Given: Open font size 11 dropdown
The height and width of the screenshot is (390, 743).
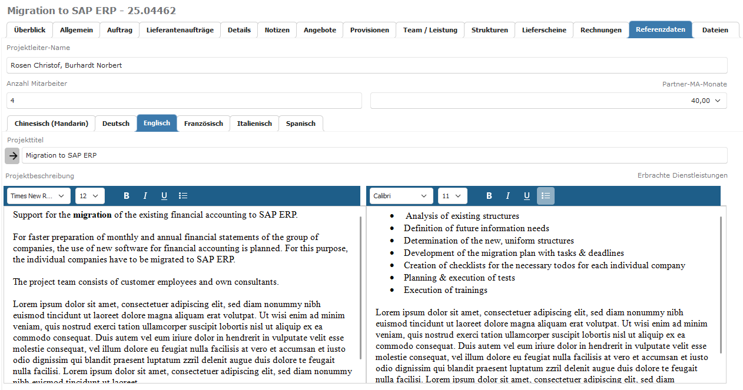Looking at the screenshot, I should (452, 196).
